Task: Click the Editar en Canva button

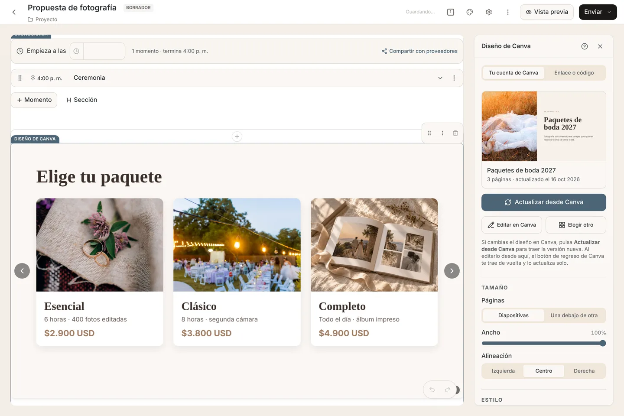Action: click(x=512, y=225)
